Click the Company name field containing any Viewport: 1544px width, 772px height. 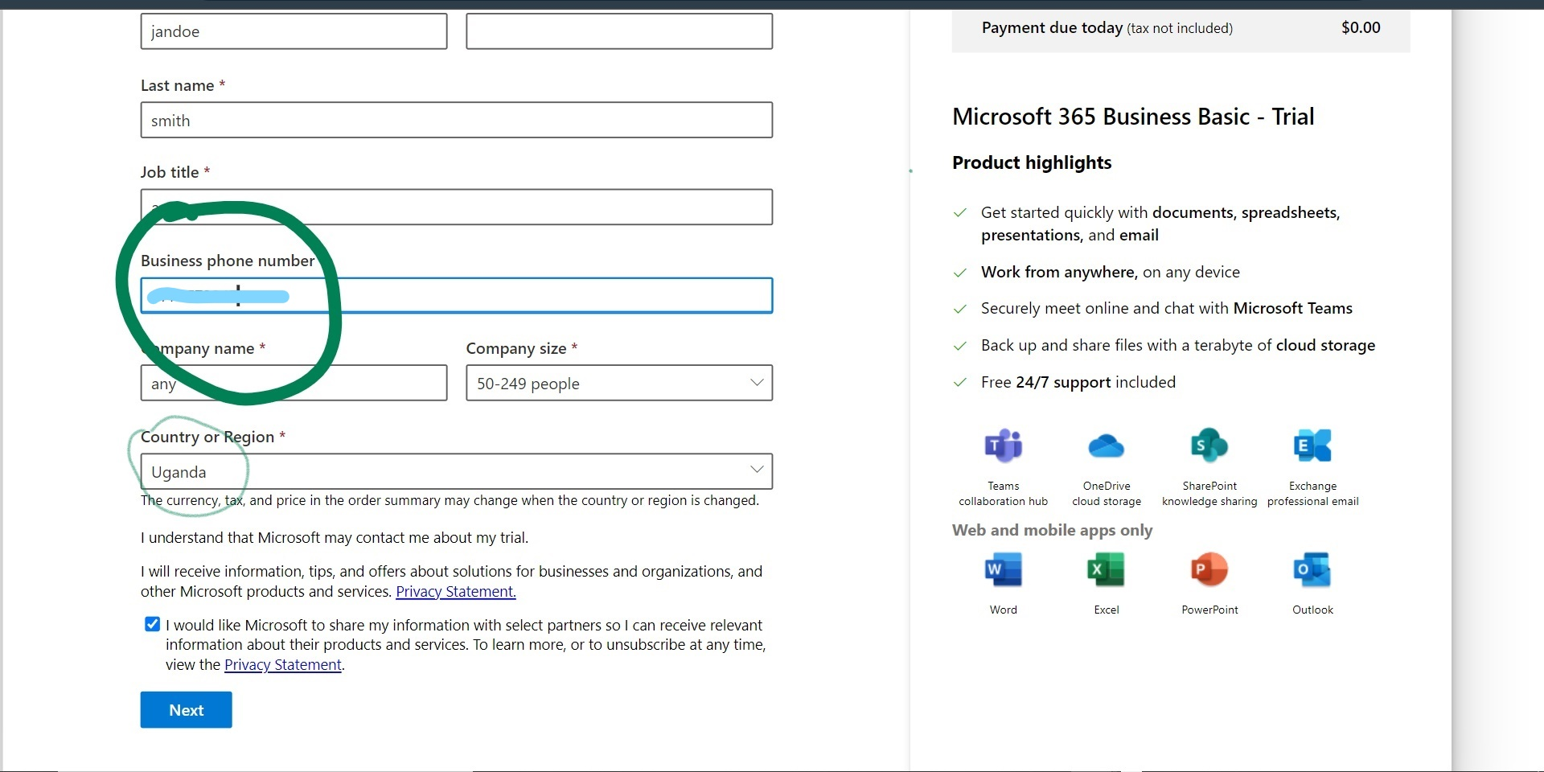pyautogui.click(x=294, y=383)
